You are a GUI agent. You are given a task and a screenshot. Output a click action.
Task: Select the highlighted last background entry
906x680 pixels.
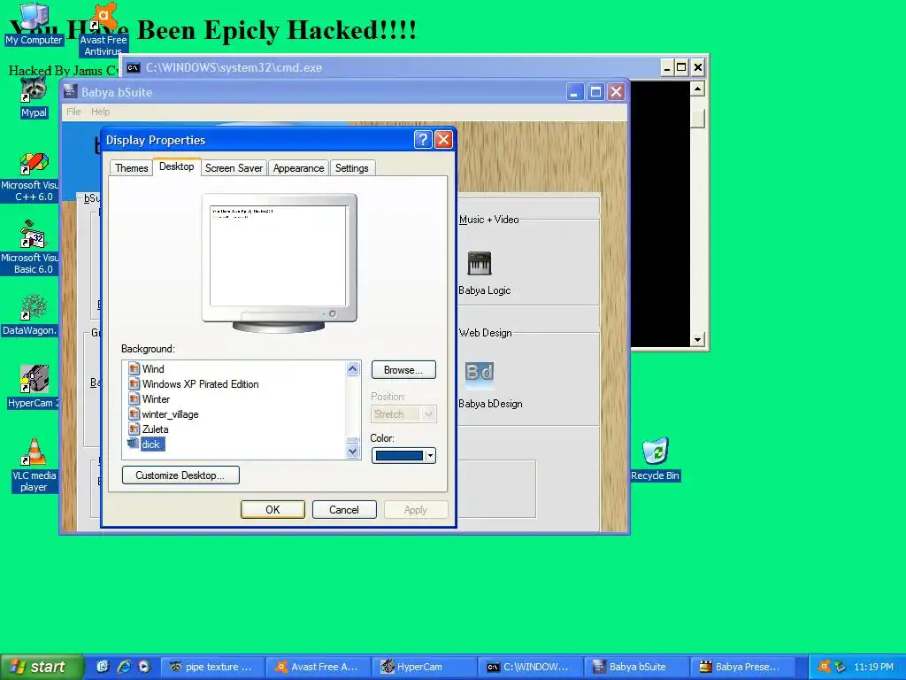pyautogui.click(x=151, y=444)
